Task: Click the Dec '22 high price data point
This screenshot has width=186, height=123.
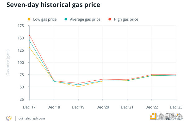Action: pos(152,74)
